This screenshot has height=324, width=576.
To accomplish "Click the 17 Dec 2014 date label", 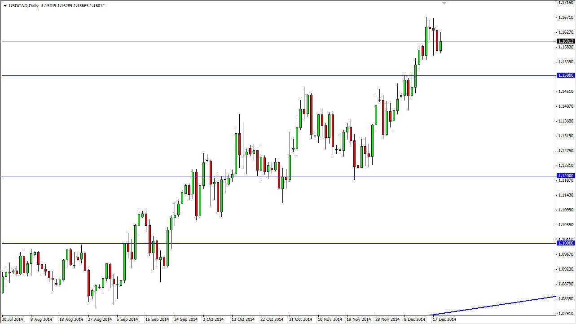I will click(x=444, y=320).
